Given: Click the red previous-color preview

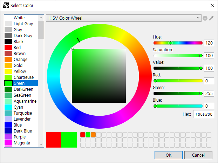Looking at the screenshot, I should pyautogui.click(x=54, y=140).
